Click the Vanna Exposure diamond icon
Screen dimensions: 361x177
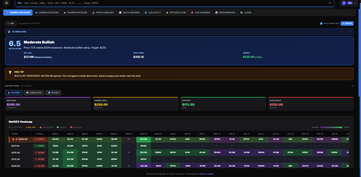36,13
